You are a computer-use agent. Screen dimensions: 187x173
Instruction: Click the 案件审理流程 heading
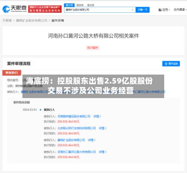(x=19, y=63)
